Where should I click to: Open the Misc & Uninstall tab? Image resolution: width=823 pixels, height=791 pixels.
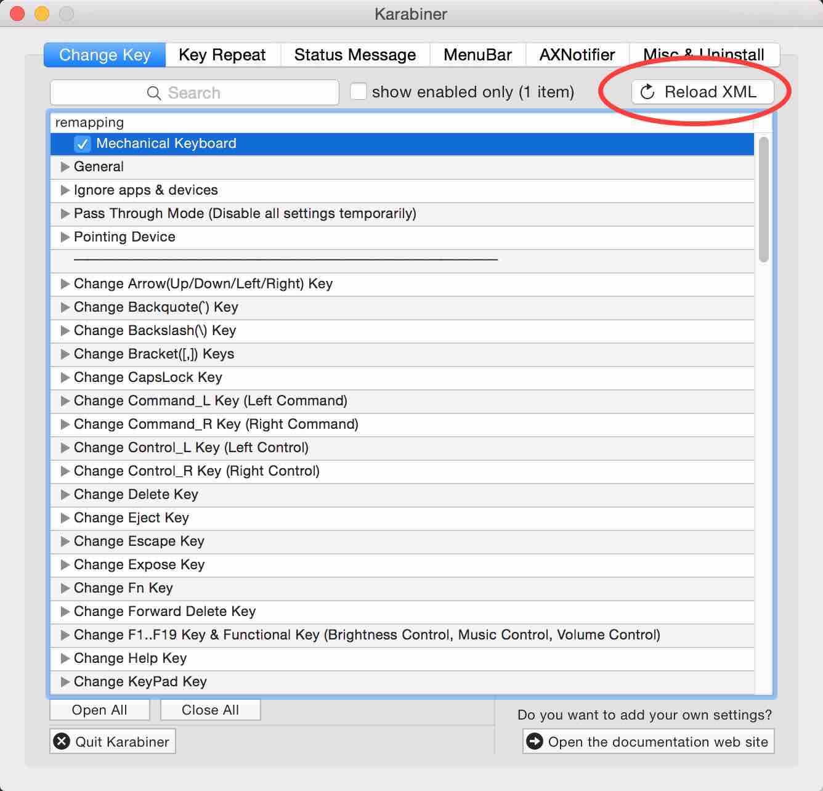[x=704, y=55]
